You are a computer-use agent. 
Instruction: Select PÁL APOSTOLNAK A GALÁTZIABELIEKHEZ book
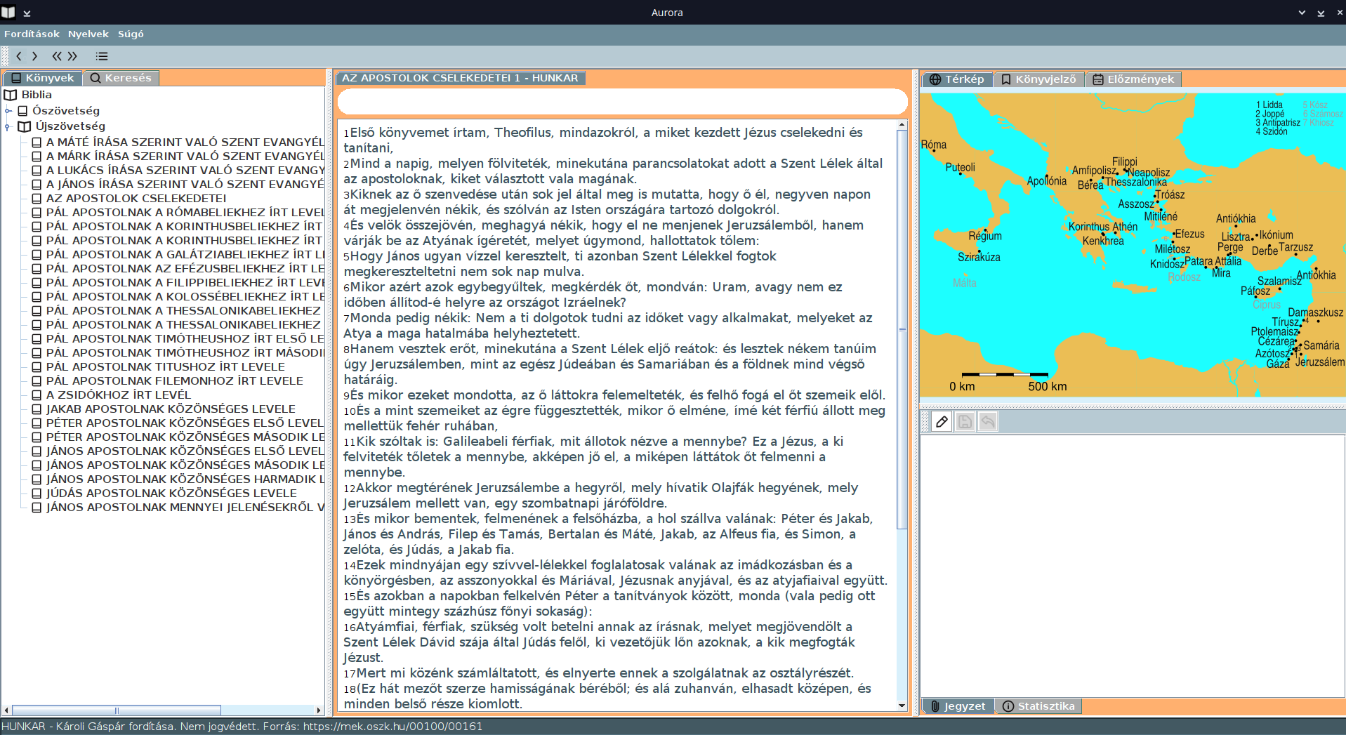tap(185, 255)
